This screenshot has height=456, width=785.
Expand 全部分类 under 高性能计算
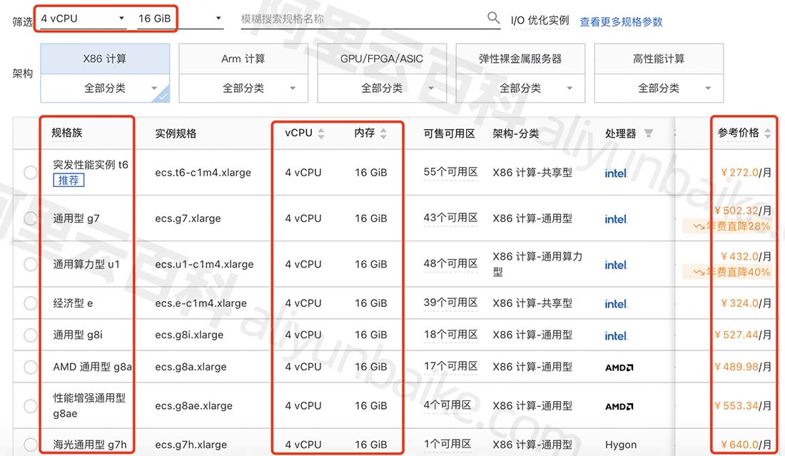(659, 88)
